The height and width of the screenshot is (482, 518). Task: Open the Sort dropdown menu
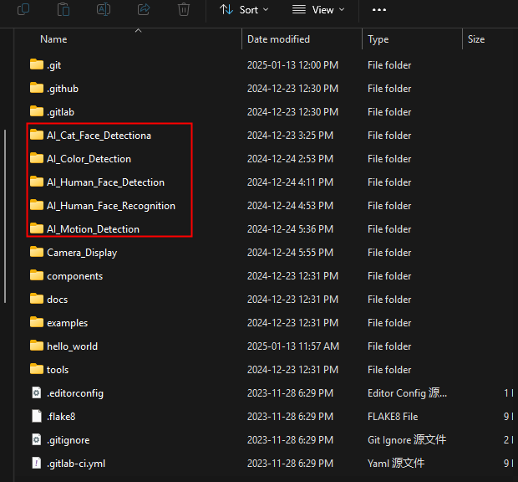(244, 10)
